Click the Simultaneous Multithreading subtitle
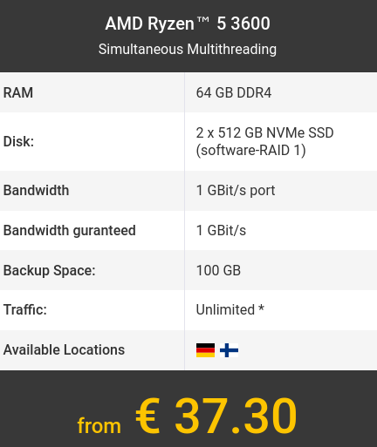Screen dimensions: 377x447 click(x=188, y=49)
